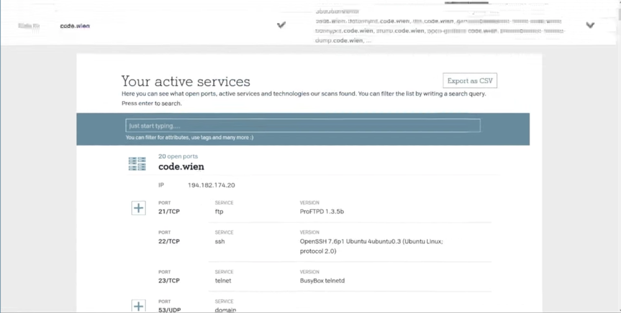The image size is (621, 313).
Task: Click the Export as CSV button
Action: click(469, 81)
